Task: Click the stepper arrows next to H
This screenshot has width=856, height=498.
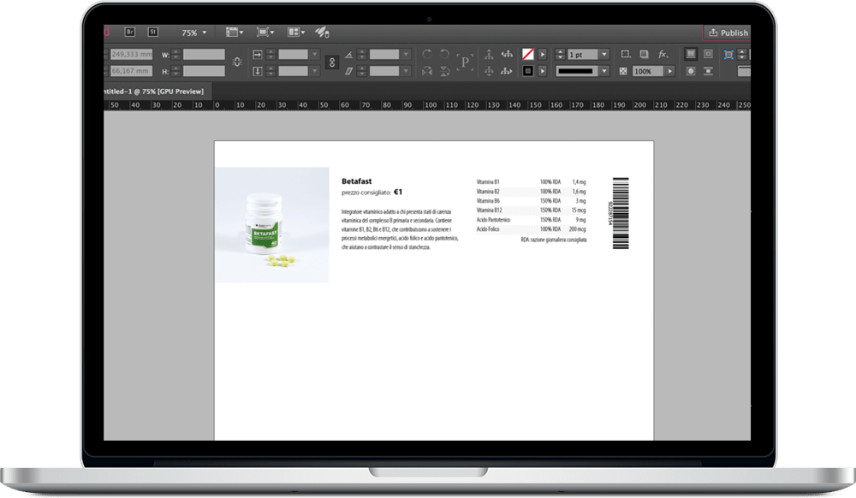Action: (x=175, y=71)
